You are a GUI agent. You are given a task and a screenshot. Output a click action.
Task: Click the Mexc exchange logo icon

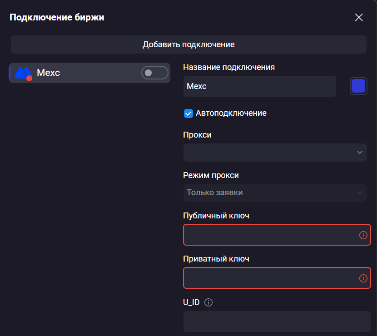22,72
